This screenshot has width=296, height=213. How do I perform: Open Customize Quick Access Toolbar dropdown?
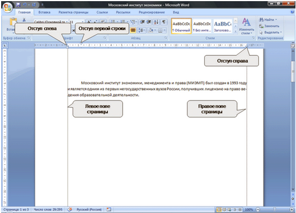click(43, 5)
